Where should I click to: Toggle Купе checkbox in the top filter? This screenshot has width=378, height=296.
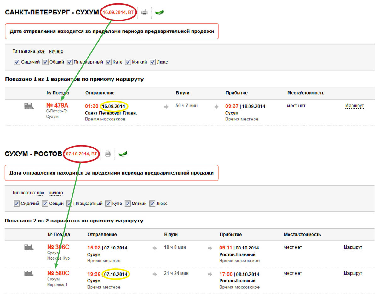tap(109, 62)
